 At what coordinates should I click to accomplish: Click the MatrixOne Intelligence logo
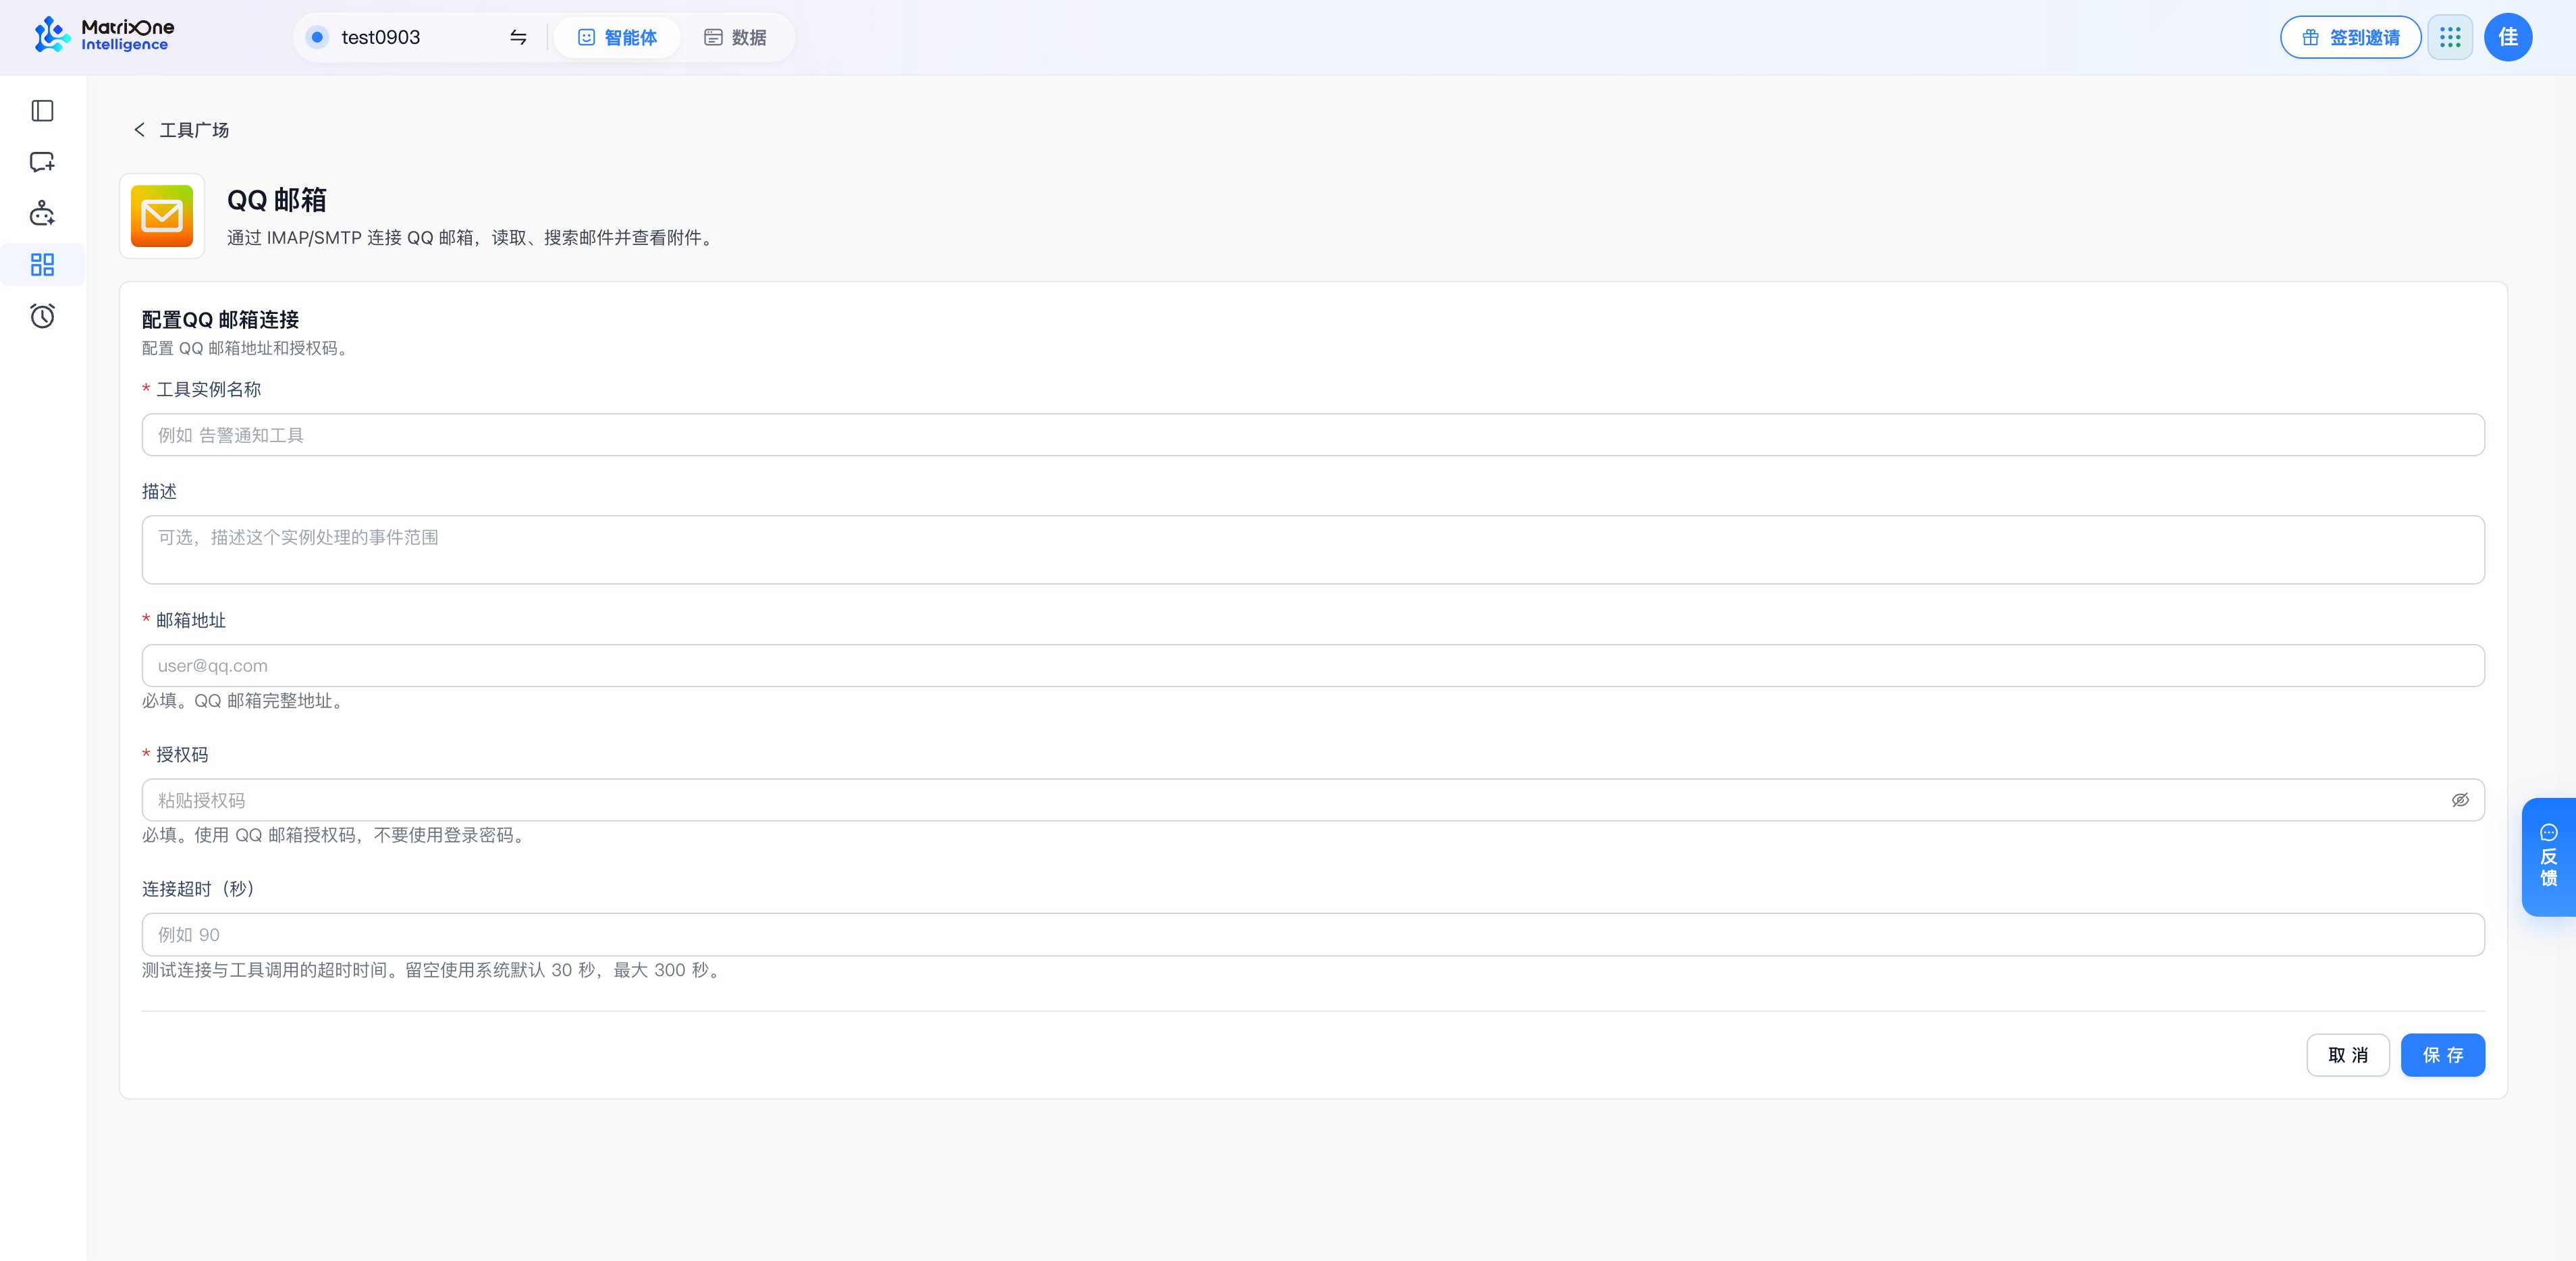pos(104,36)
